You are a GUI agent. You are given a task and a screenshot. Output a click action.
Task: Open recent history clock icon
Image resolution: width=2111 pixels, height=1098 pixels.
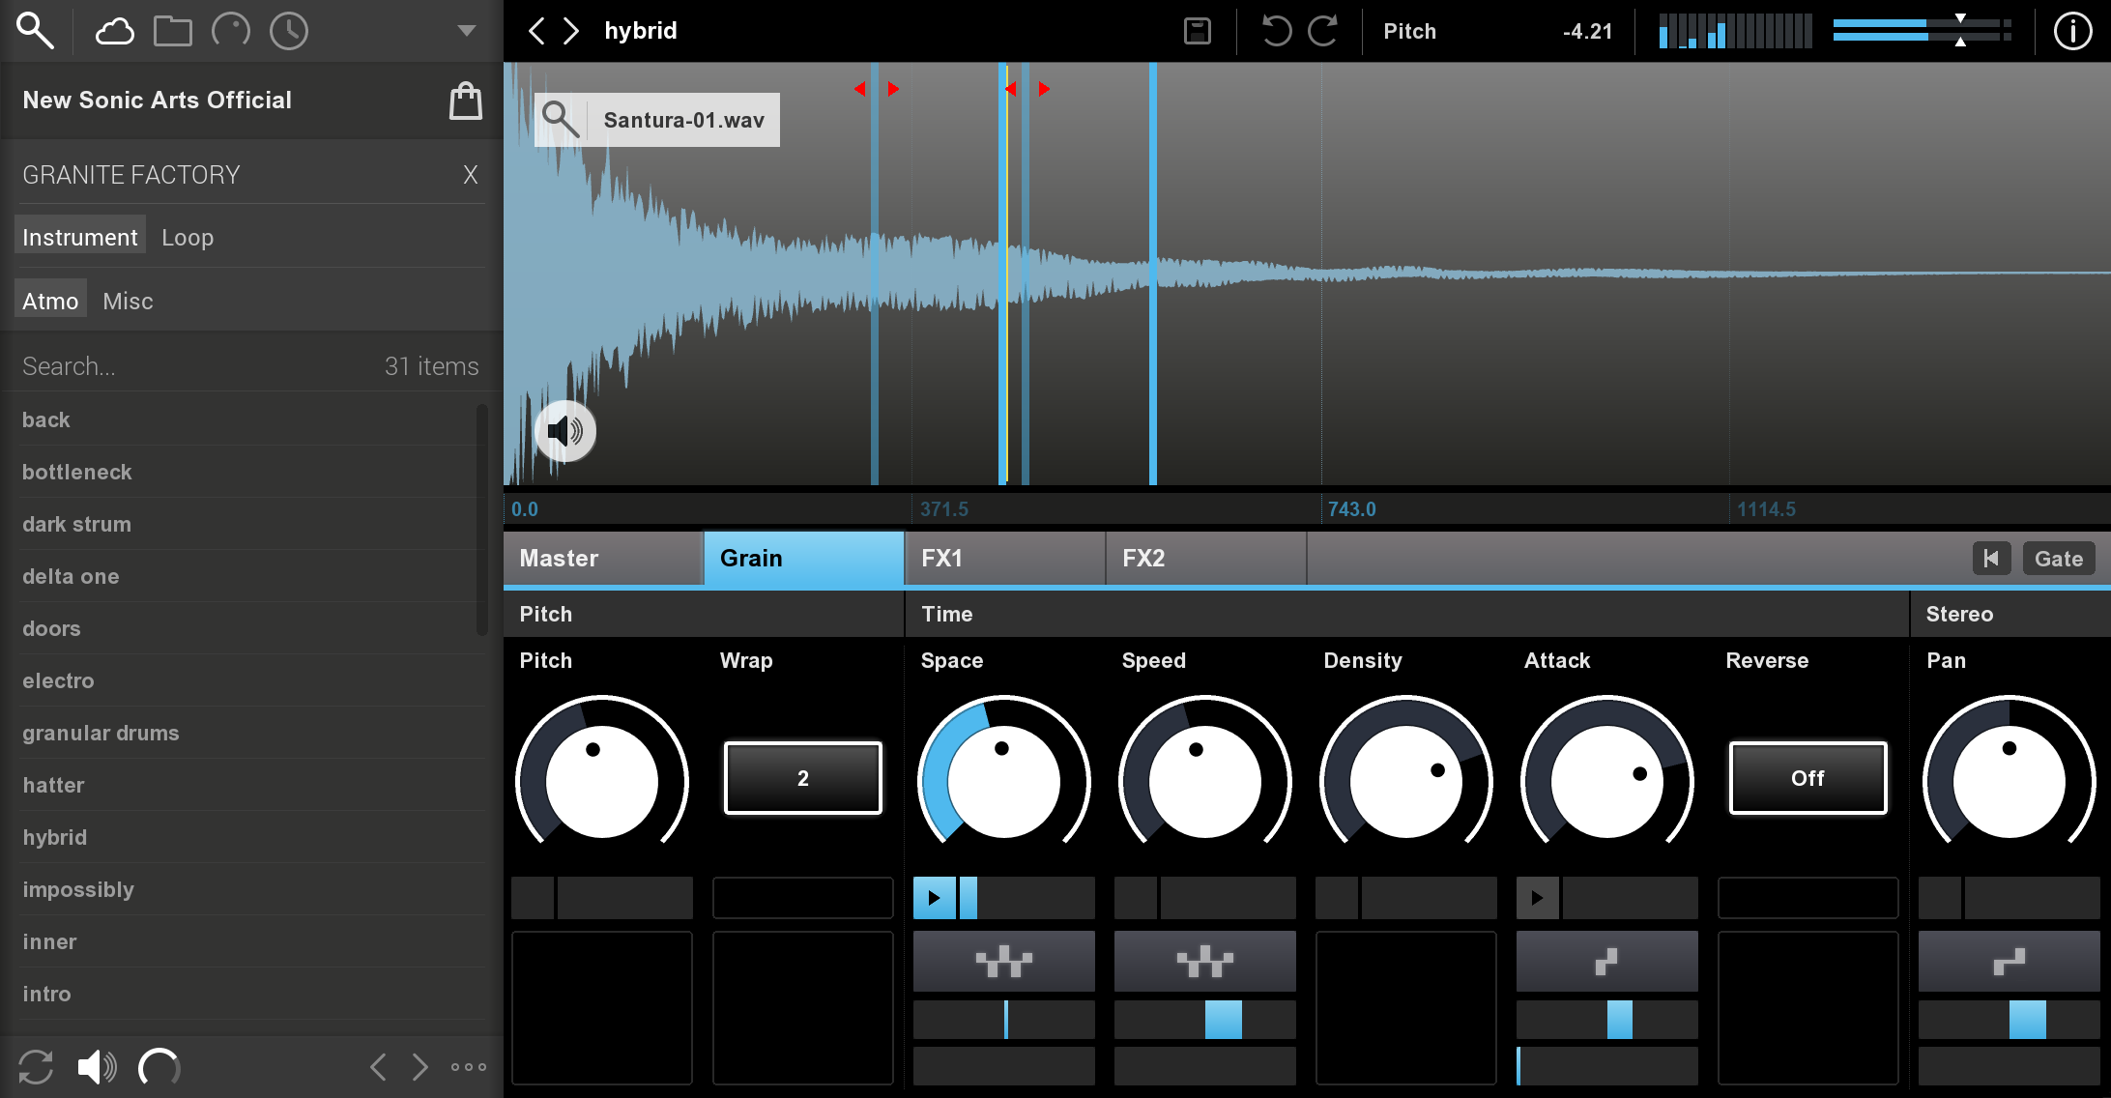(x=289, y=31)
